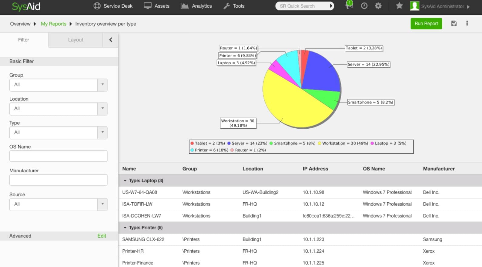Open the Analytics menu
Image resolution: width=482 pixels, height=267 pixels.
[x=196, y=6]
